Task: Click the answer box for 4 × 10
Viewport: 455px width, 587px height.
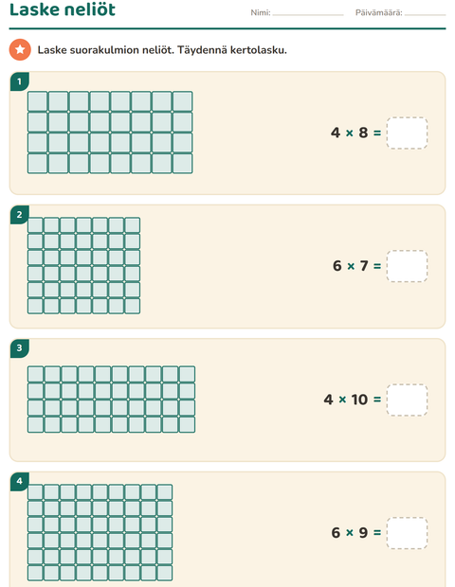Action: 407,400
